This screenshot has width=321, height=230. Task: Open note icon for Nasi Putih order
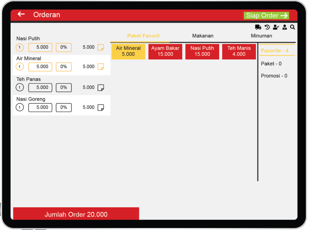coord(101,47)
